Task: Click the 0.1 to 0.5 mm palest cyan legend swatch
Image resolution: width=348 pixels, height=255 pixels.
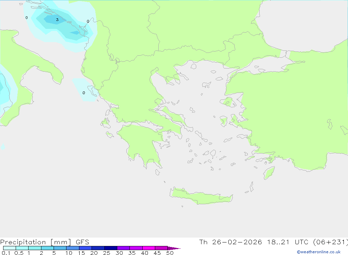Action: coord(9,248)
